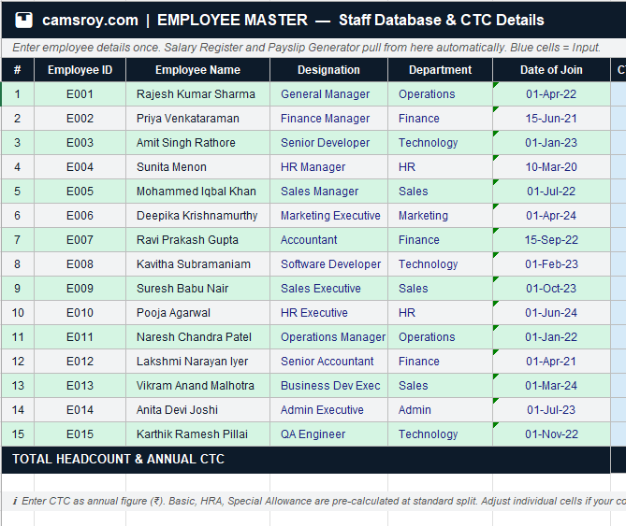The image size is (626, 526).
Task: Click the HR Manager designation cell
Action: (328, 167)
